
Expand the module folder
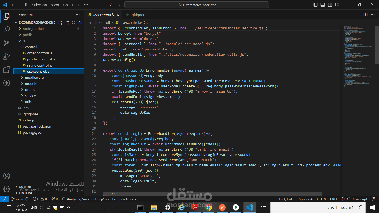click(x=49, y=83)
